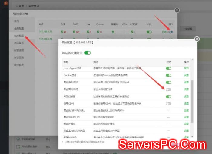Enable the 禁止国内访问 switch
This screenshot has height=154, width=212.
(x=168, y=90)
